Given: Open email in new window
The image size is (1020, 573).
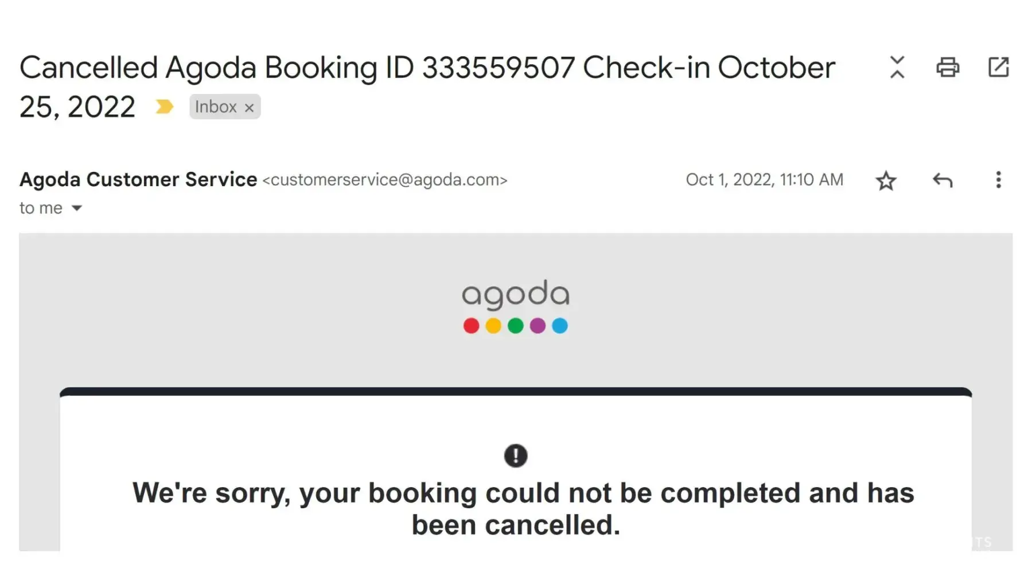Looking at the screenshot, I should click(998, 67).
